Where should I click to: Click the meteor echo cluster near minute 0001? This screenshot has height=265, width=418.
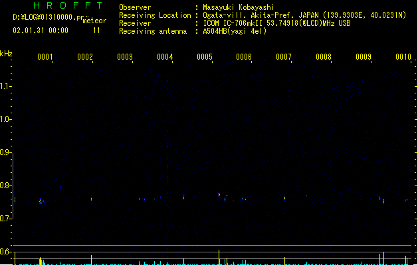coord(41,201)
